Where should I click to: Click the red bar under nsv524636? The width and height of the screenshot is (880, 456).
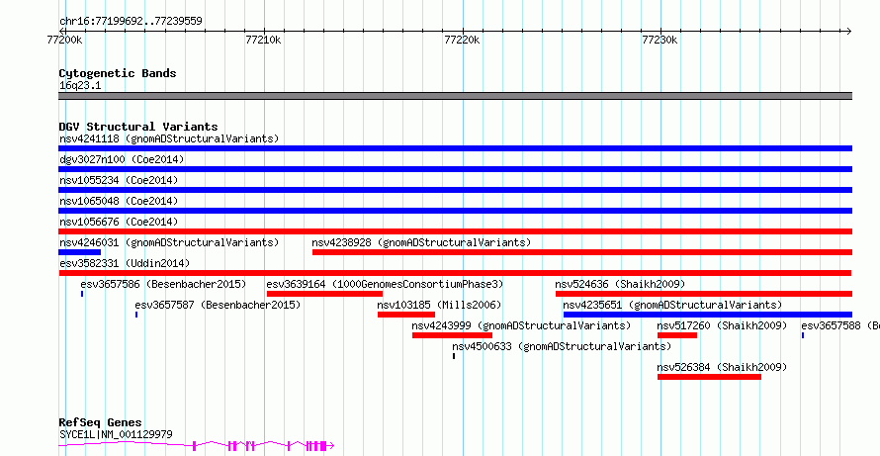tap(704, 294)
